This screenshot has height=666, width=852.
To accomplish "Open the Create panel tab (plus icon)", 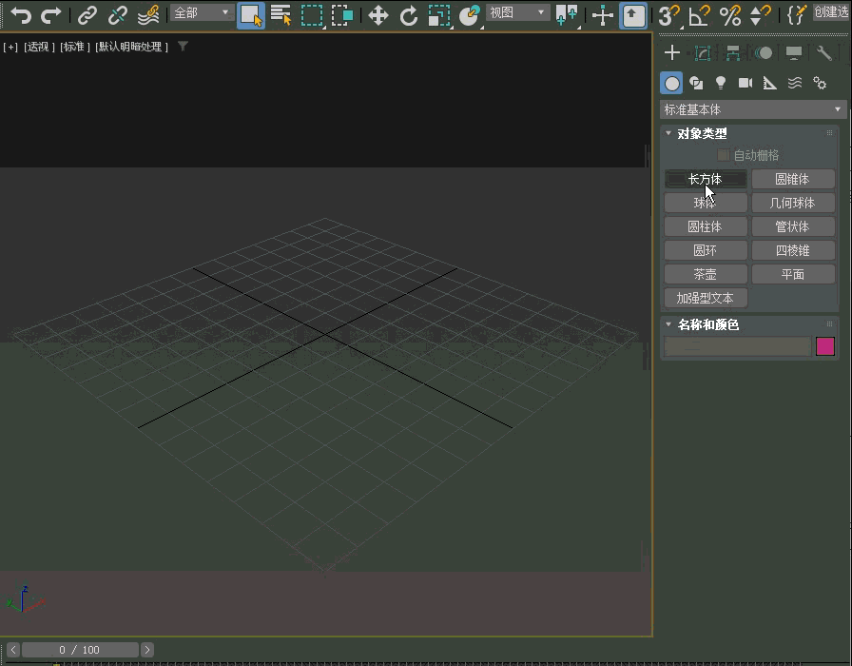I will (x=672, y=52).
